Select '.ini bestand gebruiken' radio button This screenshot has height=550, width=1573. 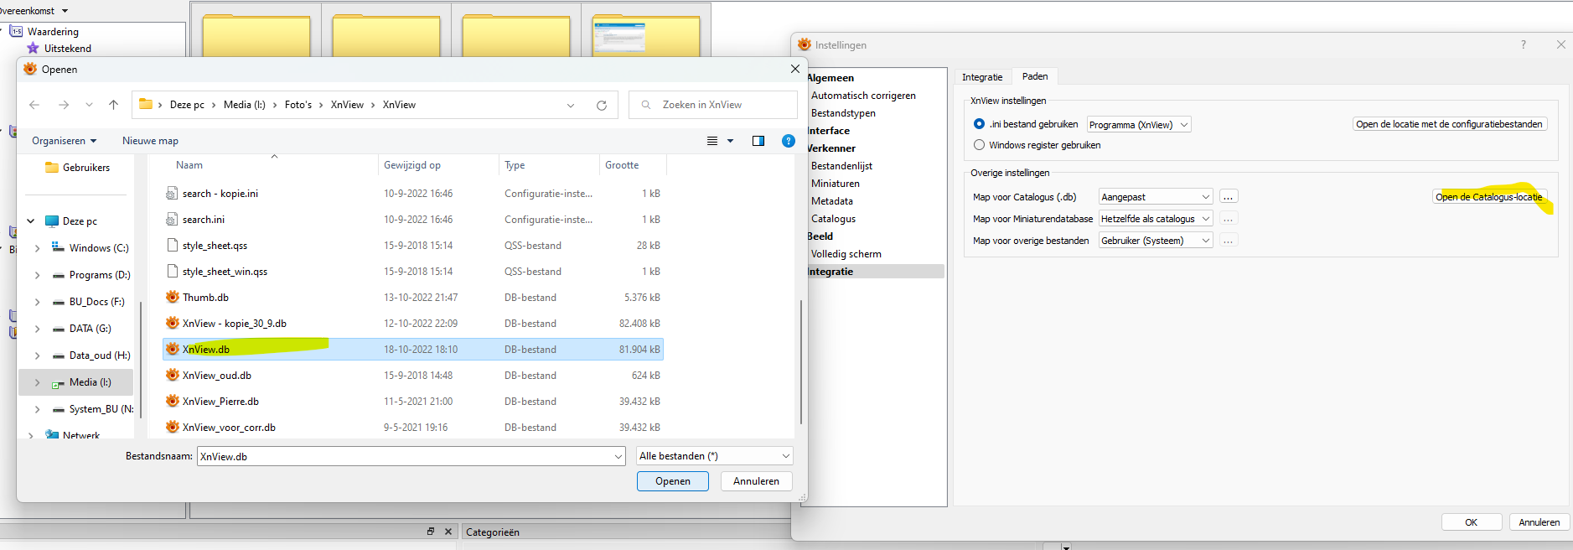979,124
